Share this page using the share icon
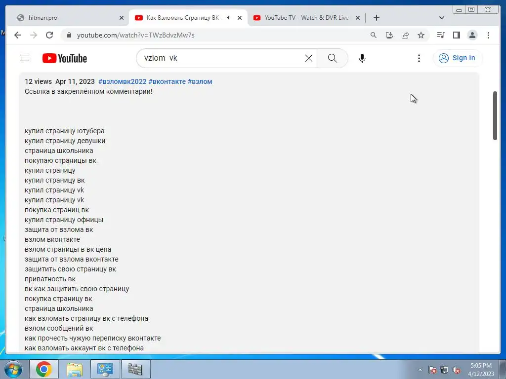 pyautogui.click(x=405, y=35)
